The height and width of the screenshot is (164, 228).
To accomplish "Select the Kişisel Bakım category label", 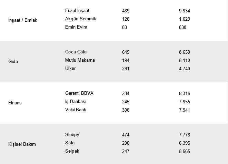I will click(22, 144).
